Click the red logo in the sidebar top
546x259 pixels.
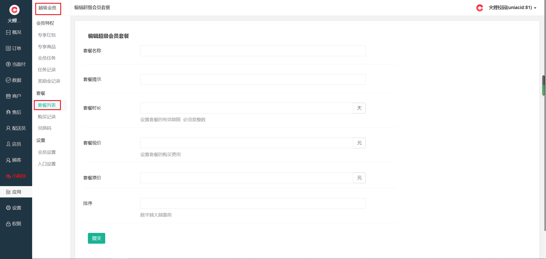15,10
